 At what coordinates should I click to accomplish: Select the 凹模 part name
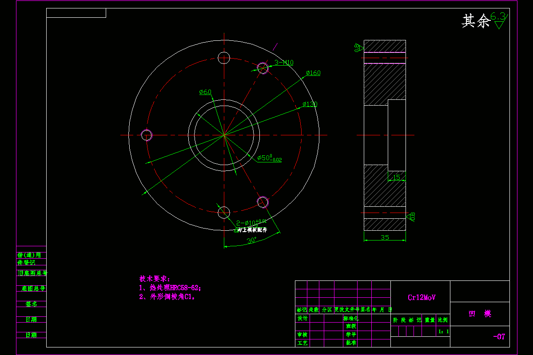pos(480,314)
